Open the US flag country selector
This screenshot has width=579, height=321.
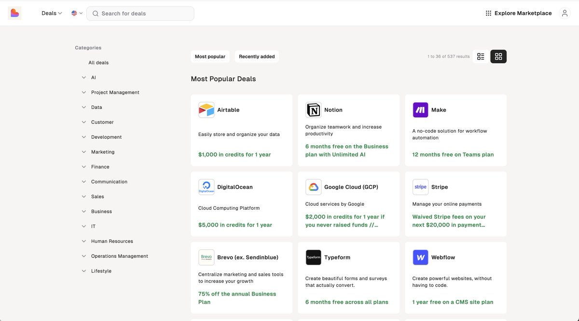[77, 13]
